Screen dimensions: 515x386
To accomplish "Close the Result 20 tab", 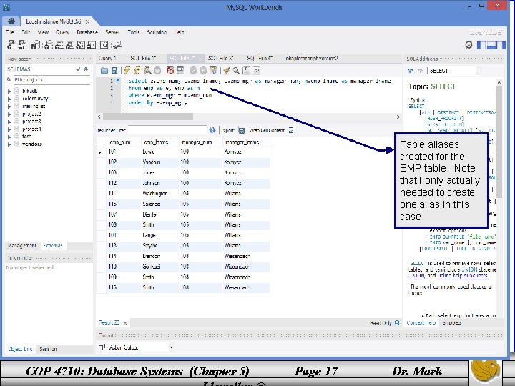I will [124, 323].
